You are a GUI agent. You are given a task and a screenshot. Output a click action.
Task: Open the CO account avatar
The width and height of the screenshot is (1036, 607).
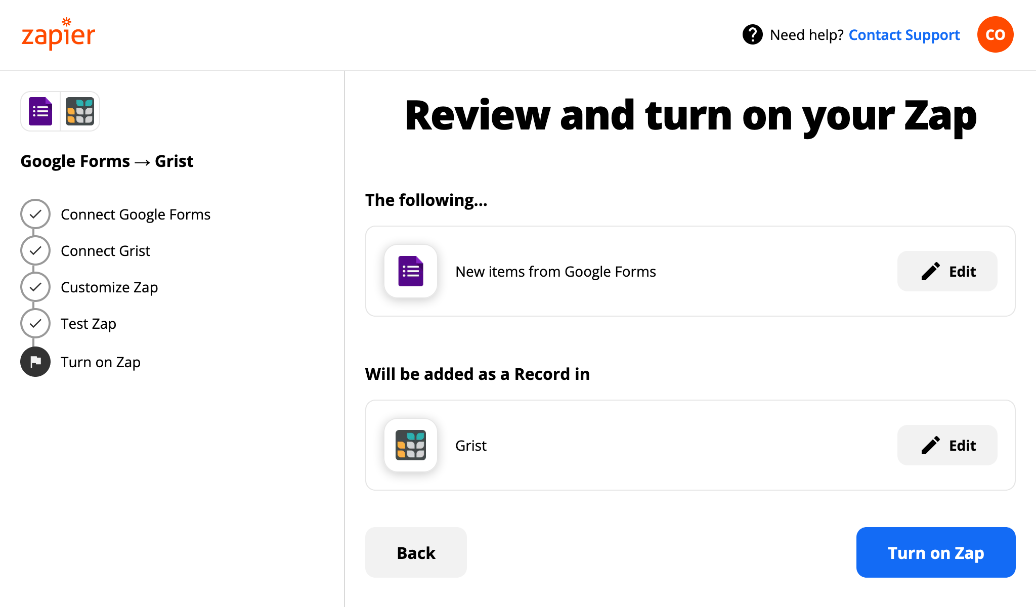pos(995,34)
